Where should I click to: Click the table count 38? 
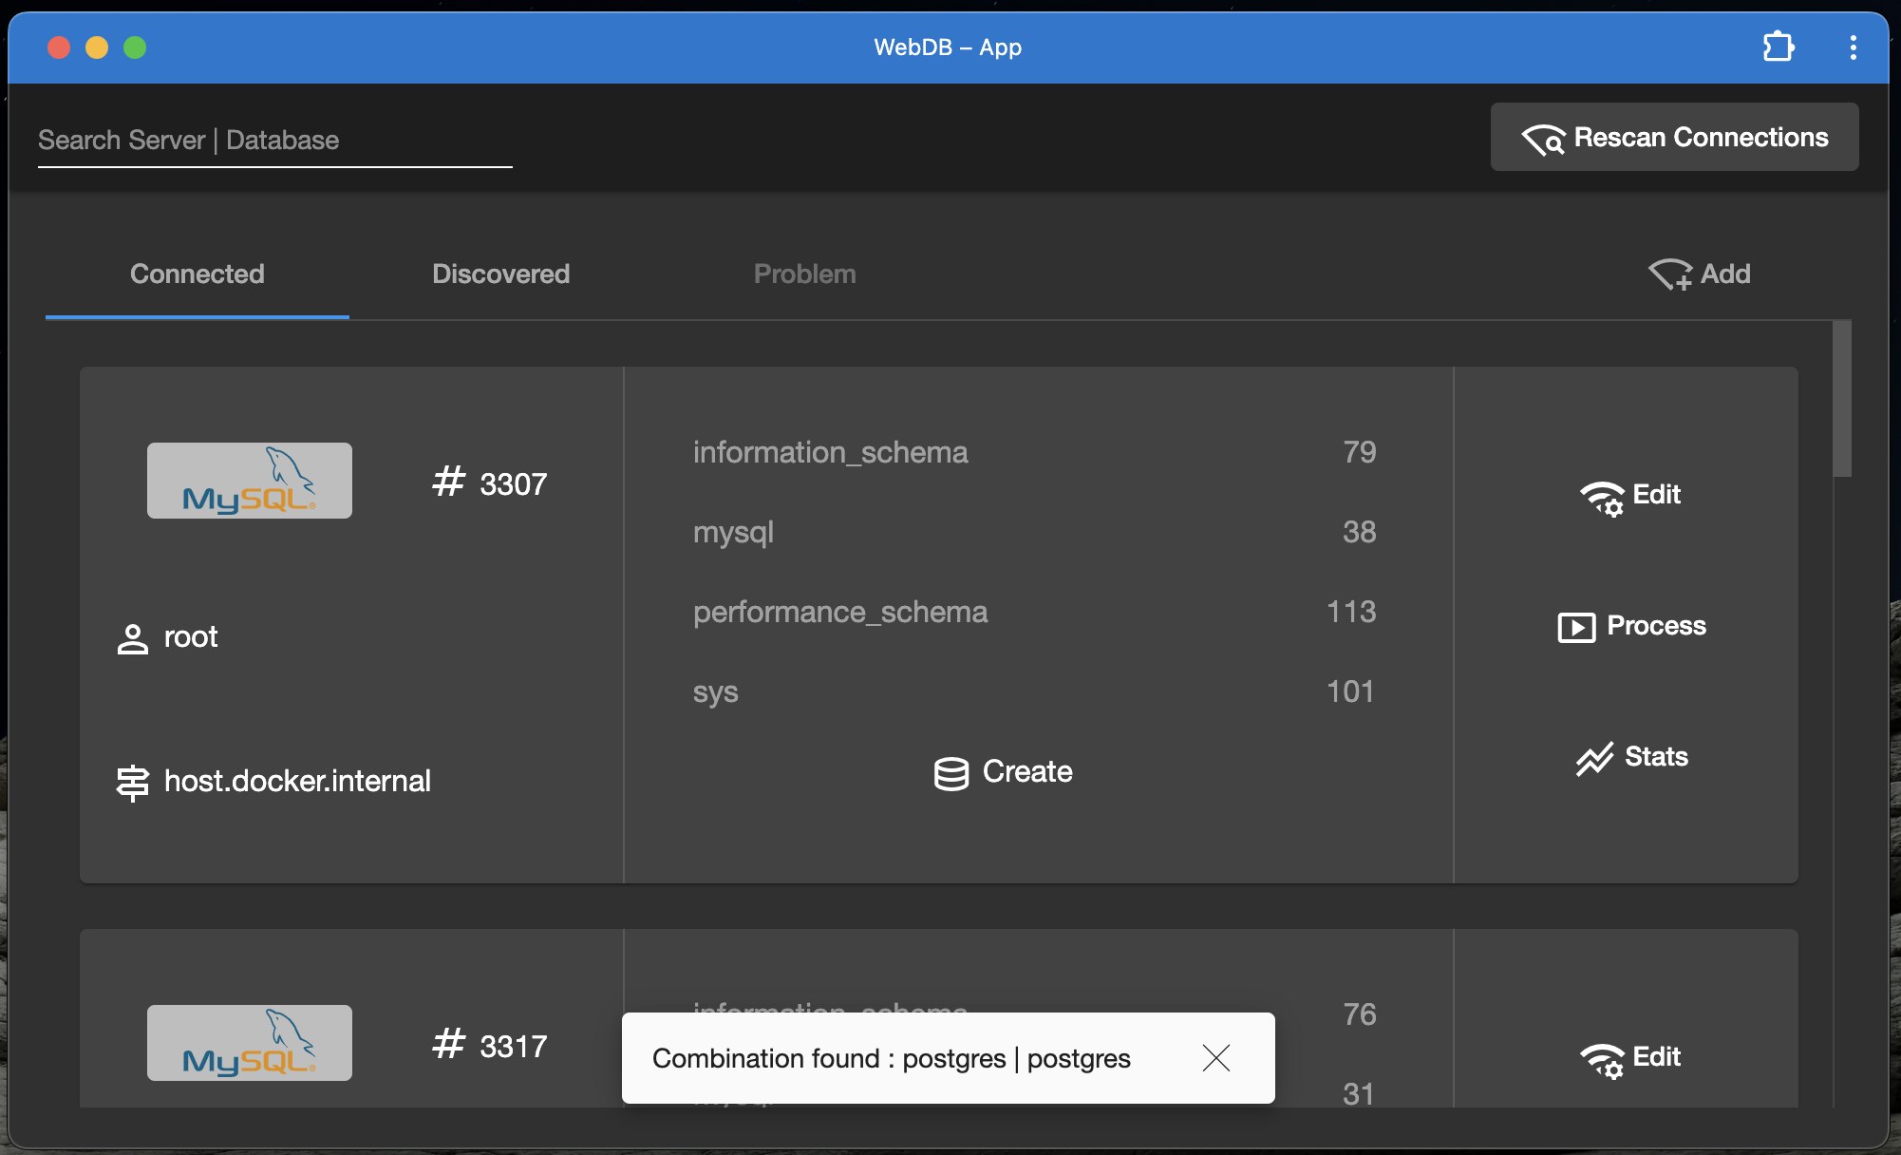[x=1360, y=532]
